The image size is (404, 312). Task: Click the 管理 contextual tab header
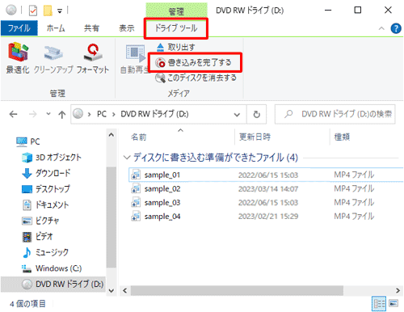[176, 11]
